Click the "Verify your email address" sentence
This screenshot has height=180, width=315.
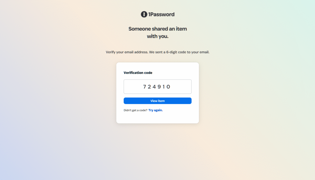(127, 52)
